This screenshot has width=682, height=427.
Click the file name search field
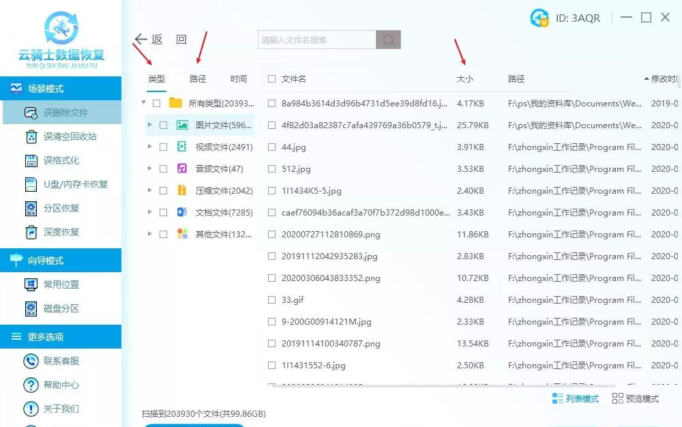pos(316,40)
